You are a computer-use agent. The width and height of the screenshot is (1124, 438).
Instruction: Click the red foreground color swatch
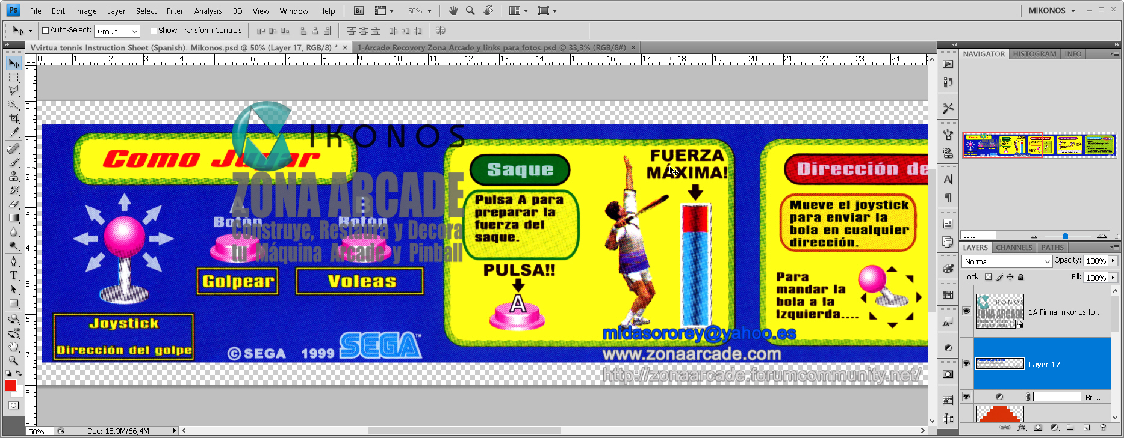pyautogui.click(x=10, y=385)
